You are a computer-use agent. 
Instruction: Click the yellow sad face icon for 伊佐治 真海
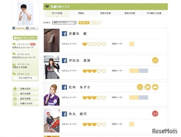[155, 60]
